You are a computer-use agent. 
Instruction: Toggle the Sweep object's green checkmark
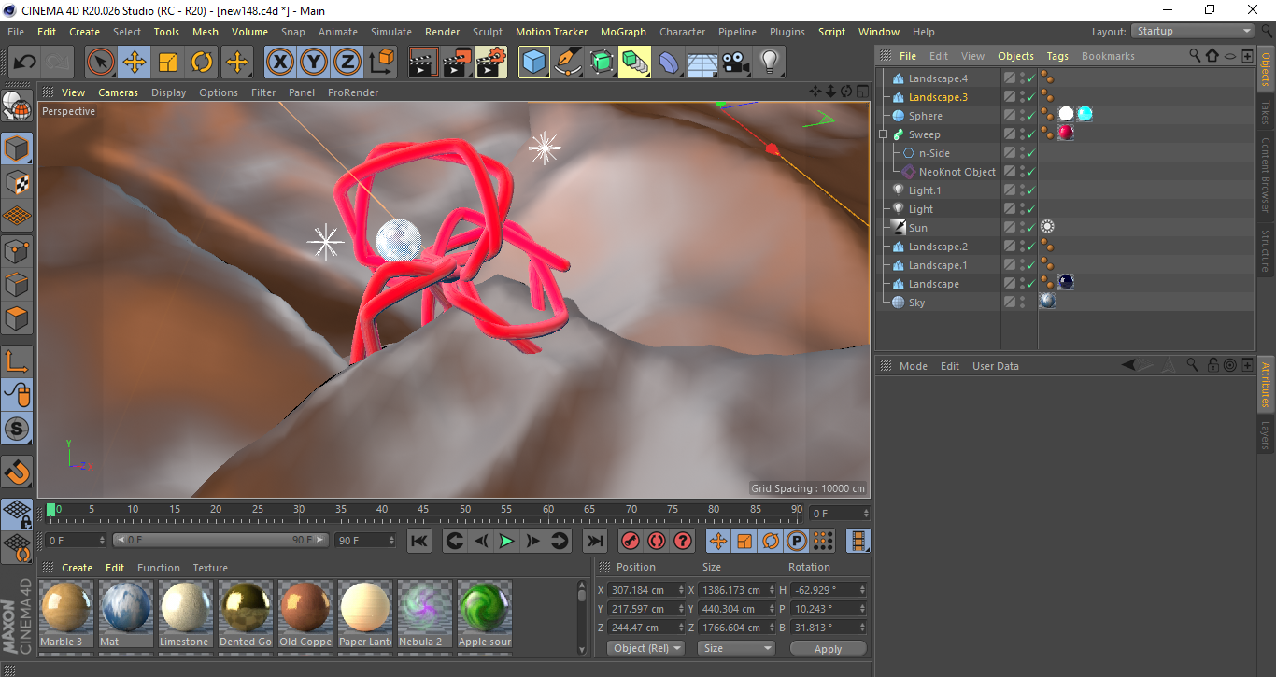pos(1030,134)
